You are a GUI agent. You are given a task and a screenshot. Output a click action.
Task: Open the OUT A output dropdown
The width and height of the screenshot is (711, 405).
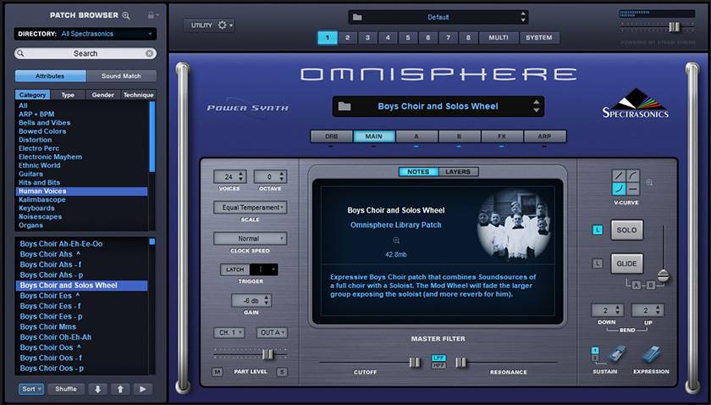(272, 333)
